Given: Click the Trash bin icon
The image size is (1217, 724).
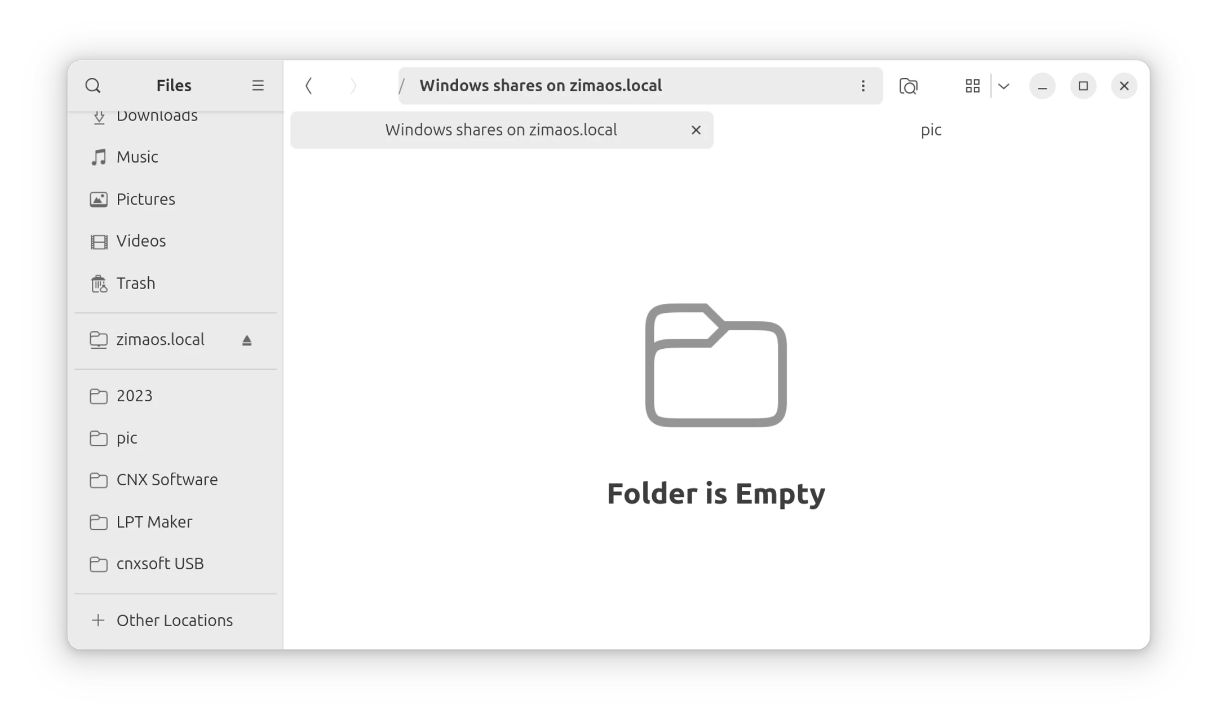Looking at the screenshot, I should click(98, 284).
